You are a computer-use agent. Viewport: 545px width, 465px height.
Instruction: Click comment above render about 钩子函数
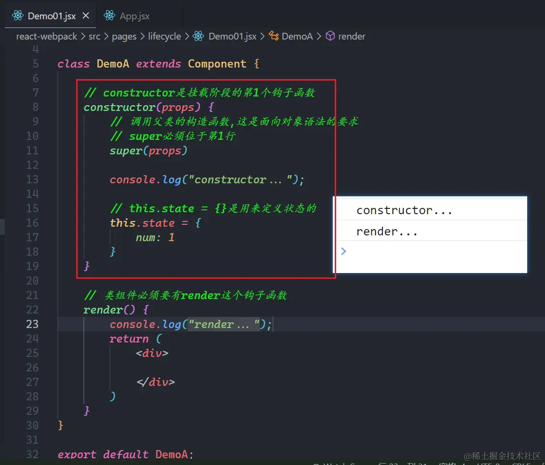tap(185, 295)
